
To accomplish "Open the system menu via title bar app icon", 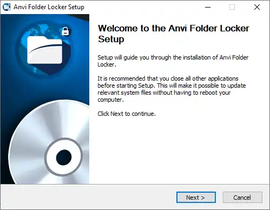I will pyautogui.click(x=6, y=7).
